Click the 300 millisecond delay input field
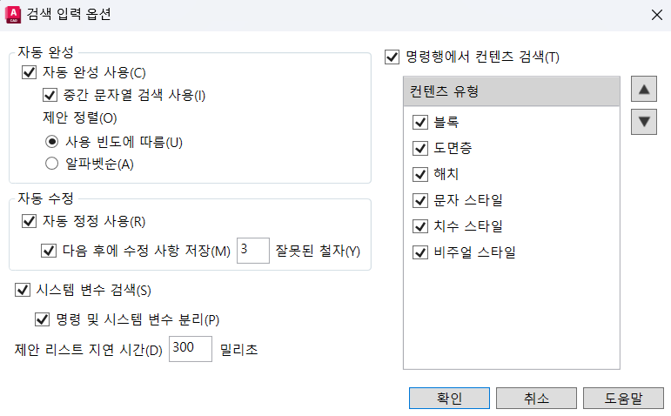This screenshot has width=671, height=416. point(191,349)
